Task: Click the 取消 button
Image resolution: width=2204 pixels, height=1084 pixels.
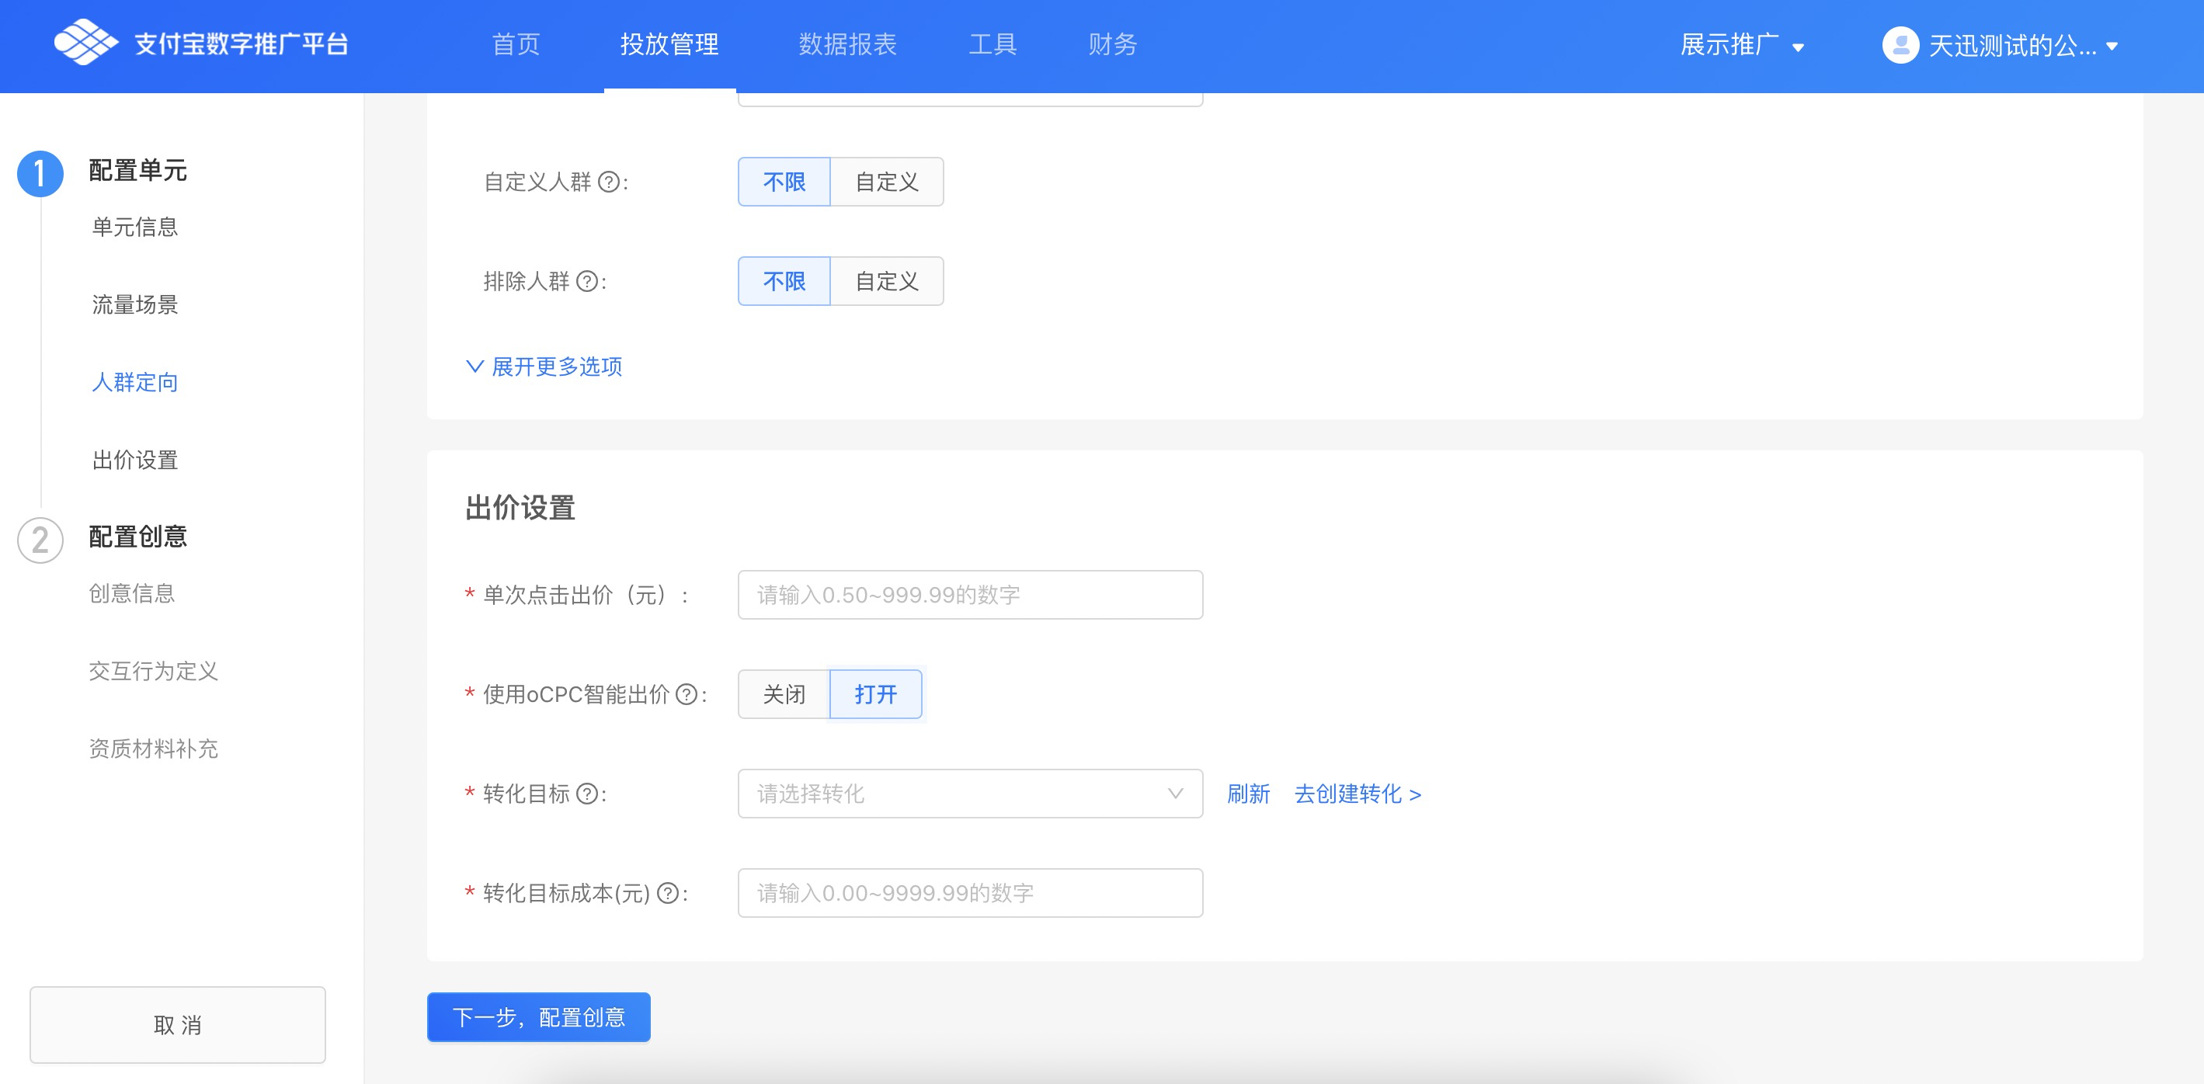Action: [x=178, y=1025]
